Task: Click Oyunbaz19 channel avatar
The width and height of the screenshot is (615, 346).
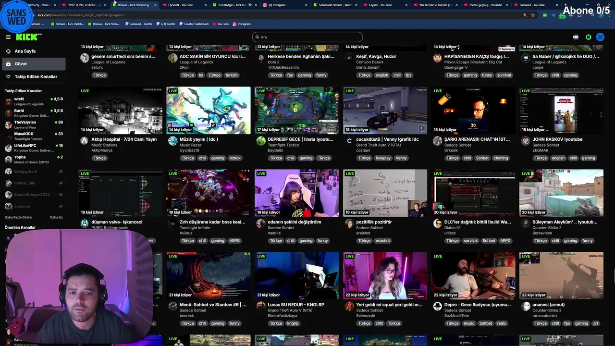Action: point(172,141)
